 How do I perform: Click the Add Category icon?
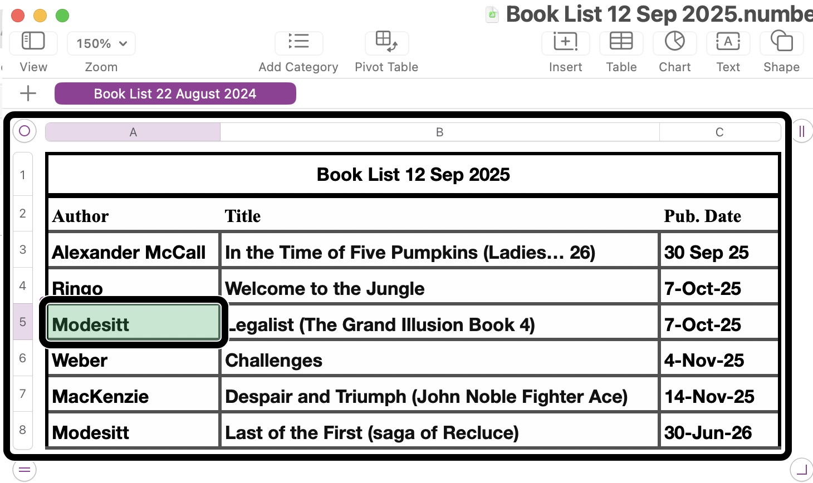click(298, 42)
